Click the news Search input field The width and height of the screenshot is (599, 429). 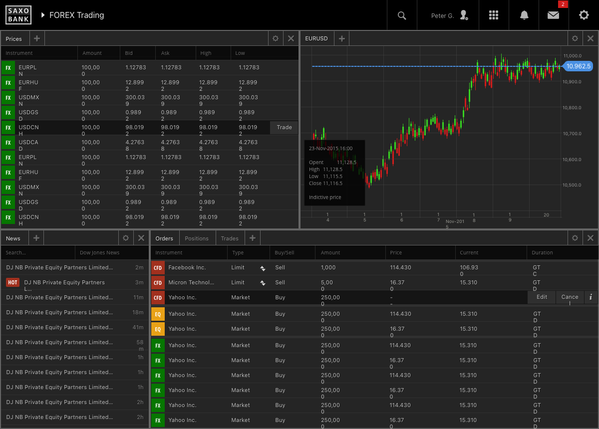click(37, 252)
